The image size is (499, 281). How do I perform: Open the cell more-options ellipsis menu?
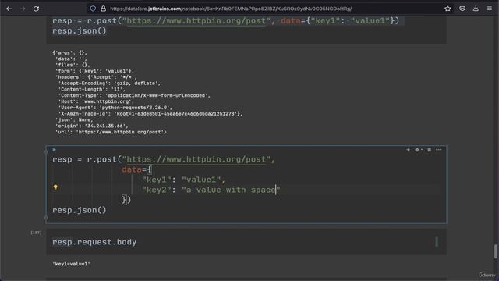438,149
